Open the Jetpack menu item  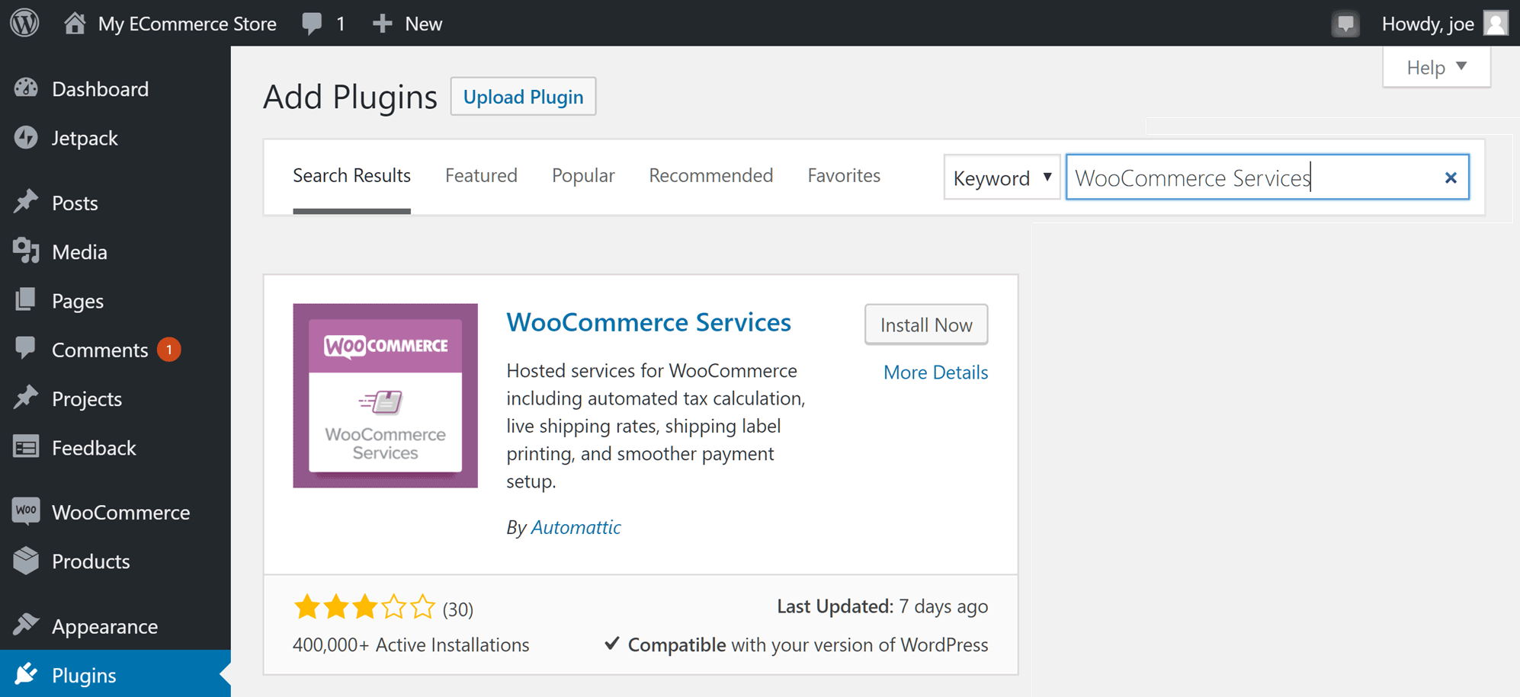point(115,138)
